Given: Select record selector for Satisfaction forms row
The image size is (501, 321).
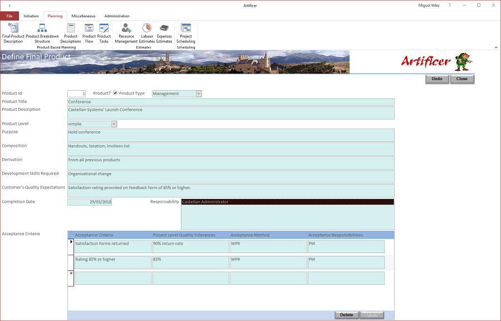Looking at the screenshot, I should [x=71, y=246].
